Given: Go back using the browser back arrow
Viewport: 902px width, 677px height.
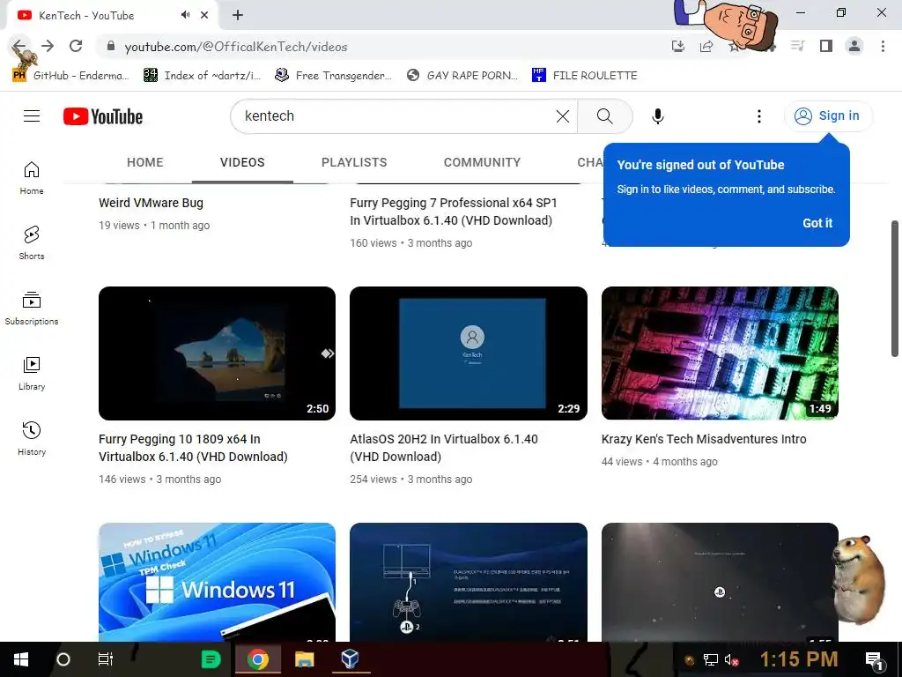Looking at the screenshot, I should point(19,46).
